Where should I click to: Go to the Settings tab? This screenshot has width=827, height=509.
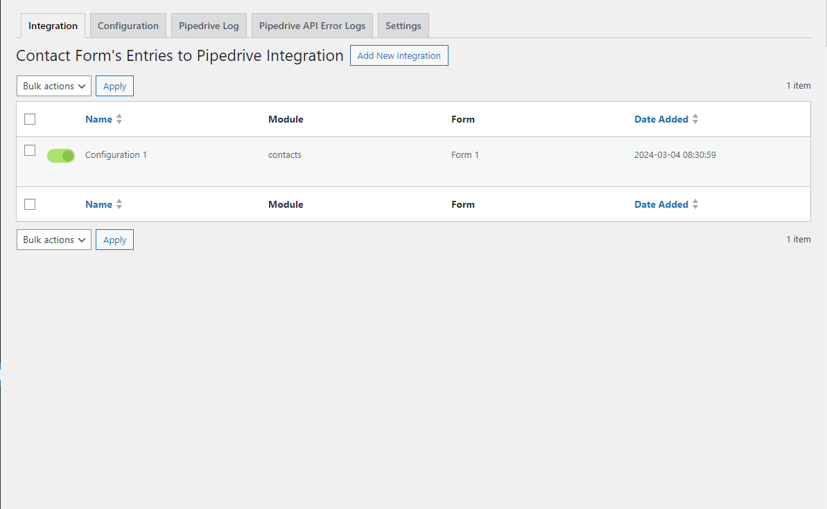[403, 26]
